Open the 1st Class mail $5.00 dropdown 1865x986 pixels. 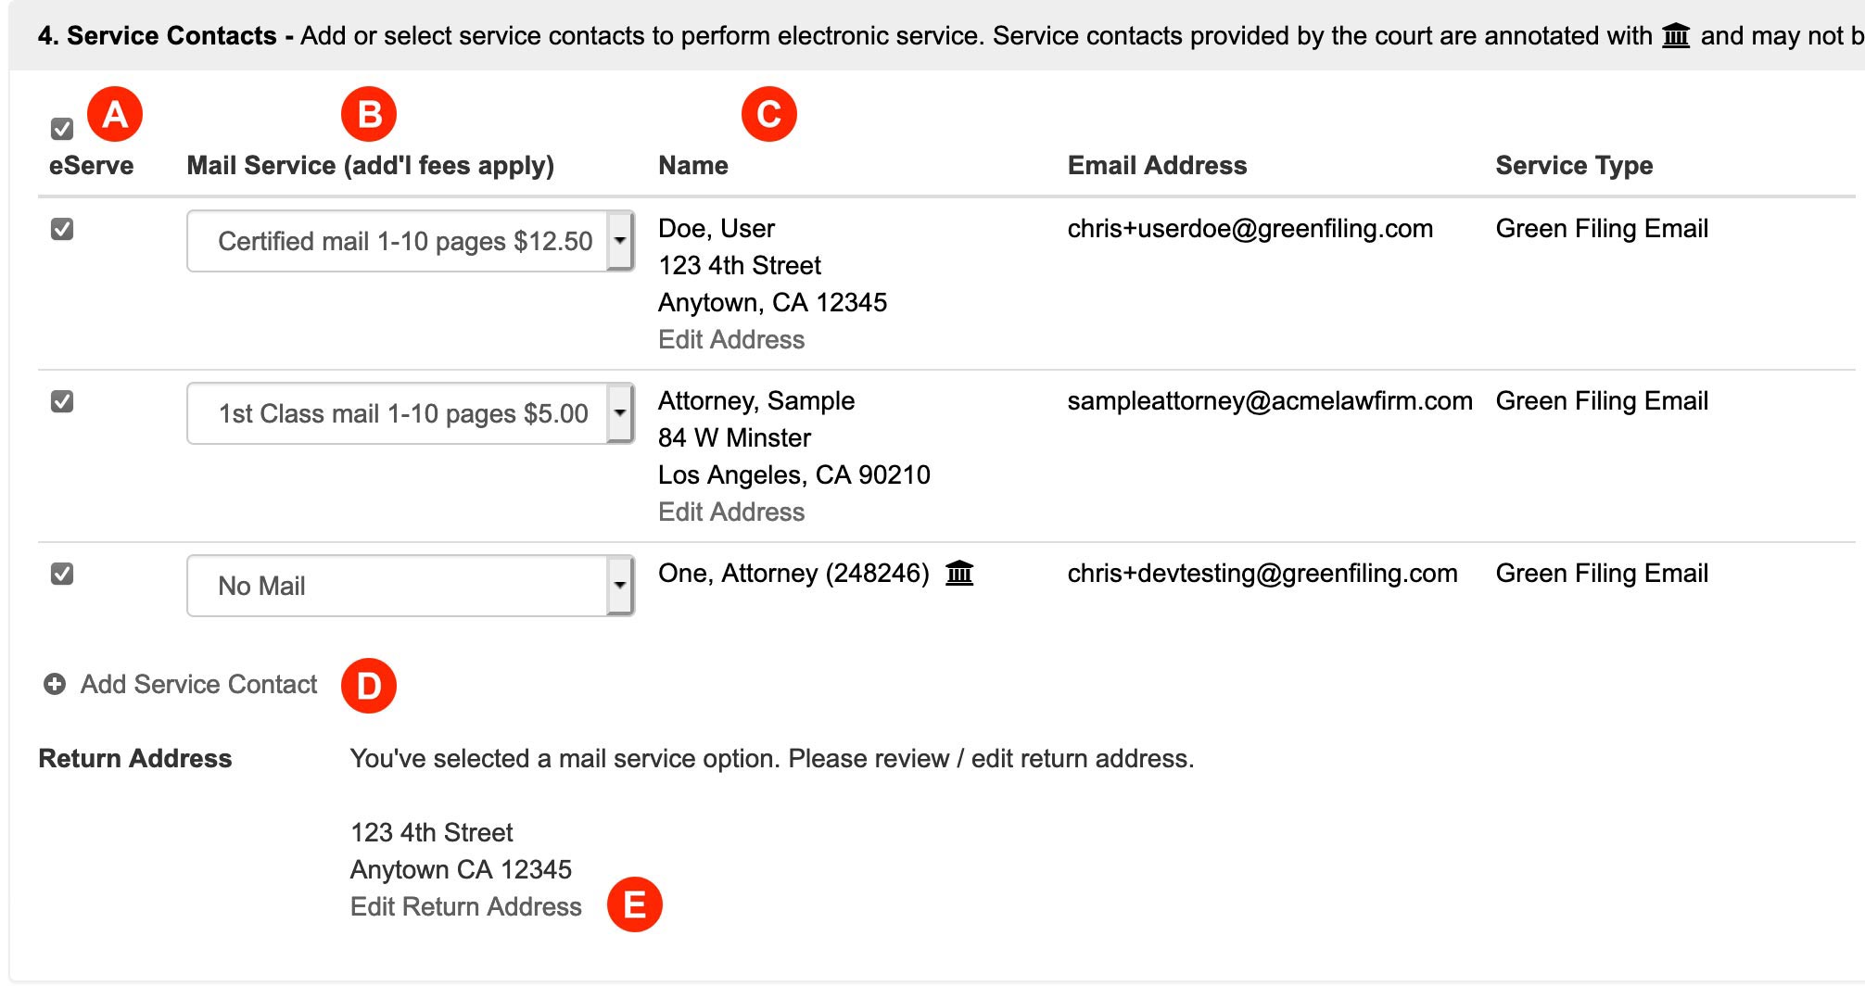(411, 413)
